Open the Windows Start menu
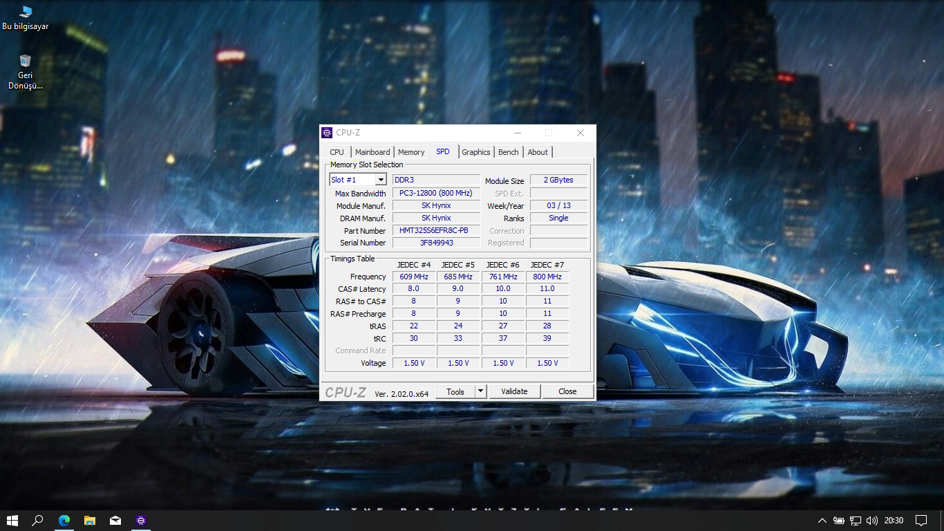The width and height of the screenshot is (944, 531). click(12, 521)
